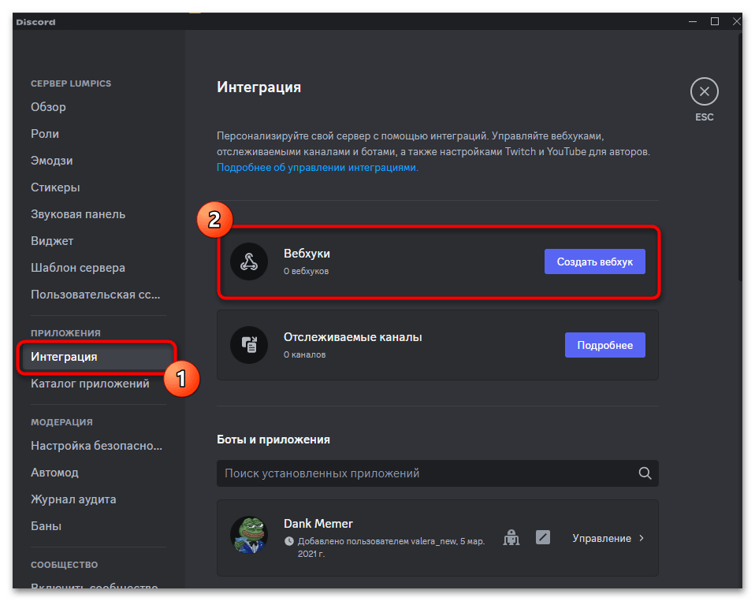Open Виджет settings section
This screenshot has width=755, height=601.
click(x=52, y=240)
